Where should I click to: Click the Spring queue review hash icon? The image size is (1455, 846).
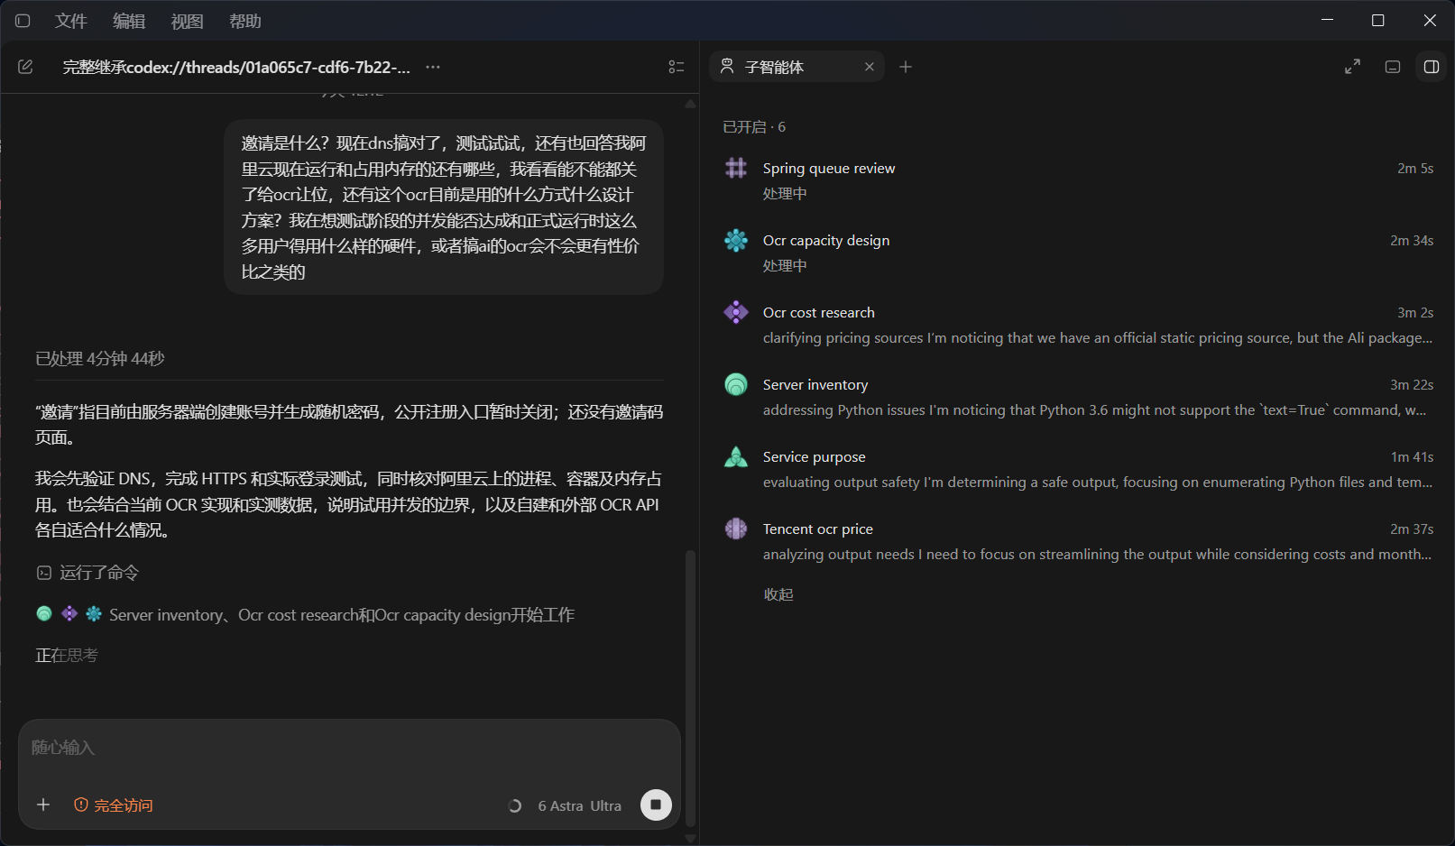click(736, 168)
